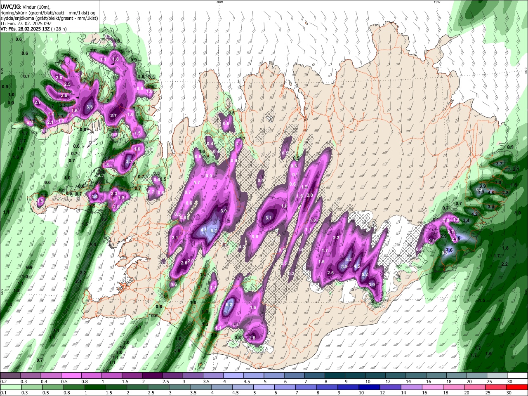Click the bold UWC/IG title text
Image resolution: width=528 pixels, height=396 pixels.
click(x=9, y=7)
